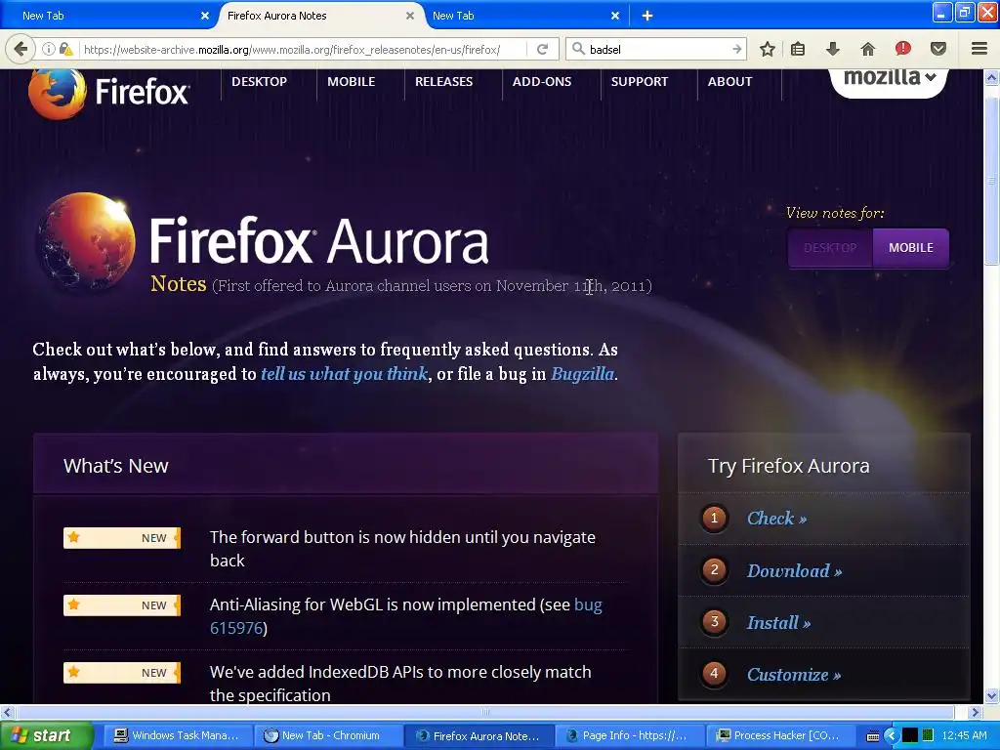Click the red alert extension icon
The height and width of the screenshot is (750, 1000).
pyautogui.click(x=902, y=49)
